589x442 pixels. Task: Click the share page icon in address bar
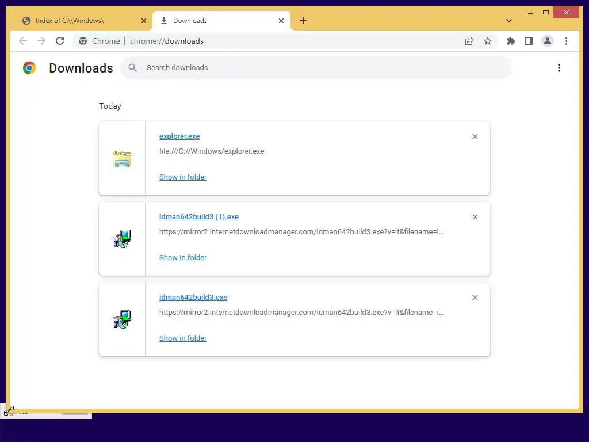pyautogui.click(x=469, y=41)
